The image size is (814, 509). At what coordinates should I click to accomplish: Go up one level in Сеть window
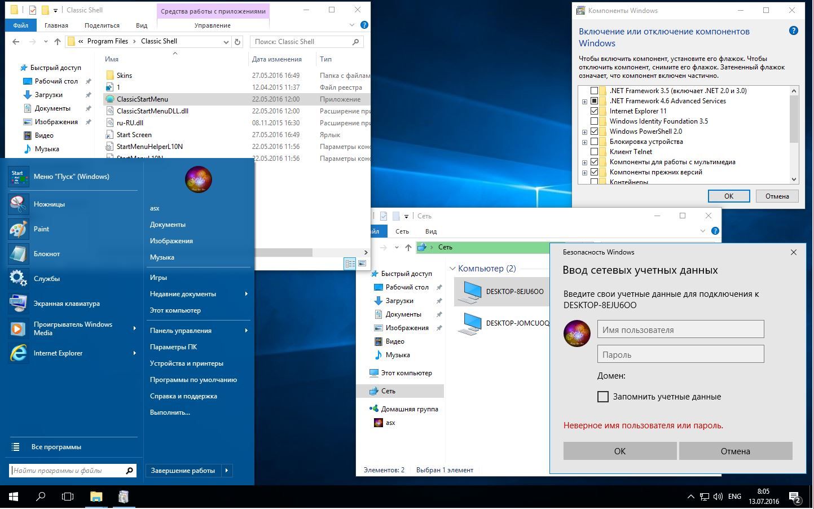[x=408, y=247]
